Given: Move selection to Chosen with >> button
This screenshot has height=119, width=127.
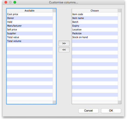Looking at the screenshot, I should pyautogui.click(x=64, y=43).
